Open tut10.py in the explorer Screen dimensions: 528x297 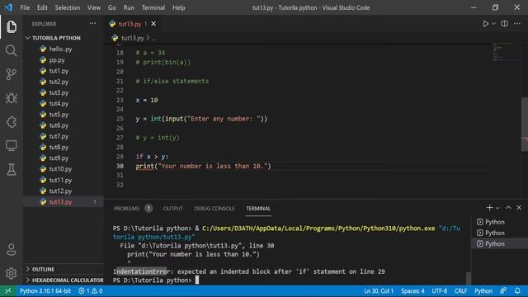pos(60,169)
